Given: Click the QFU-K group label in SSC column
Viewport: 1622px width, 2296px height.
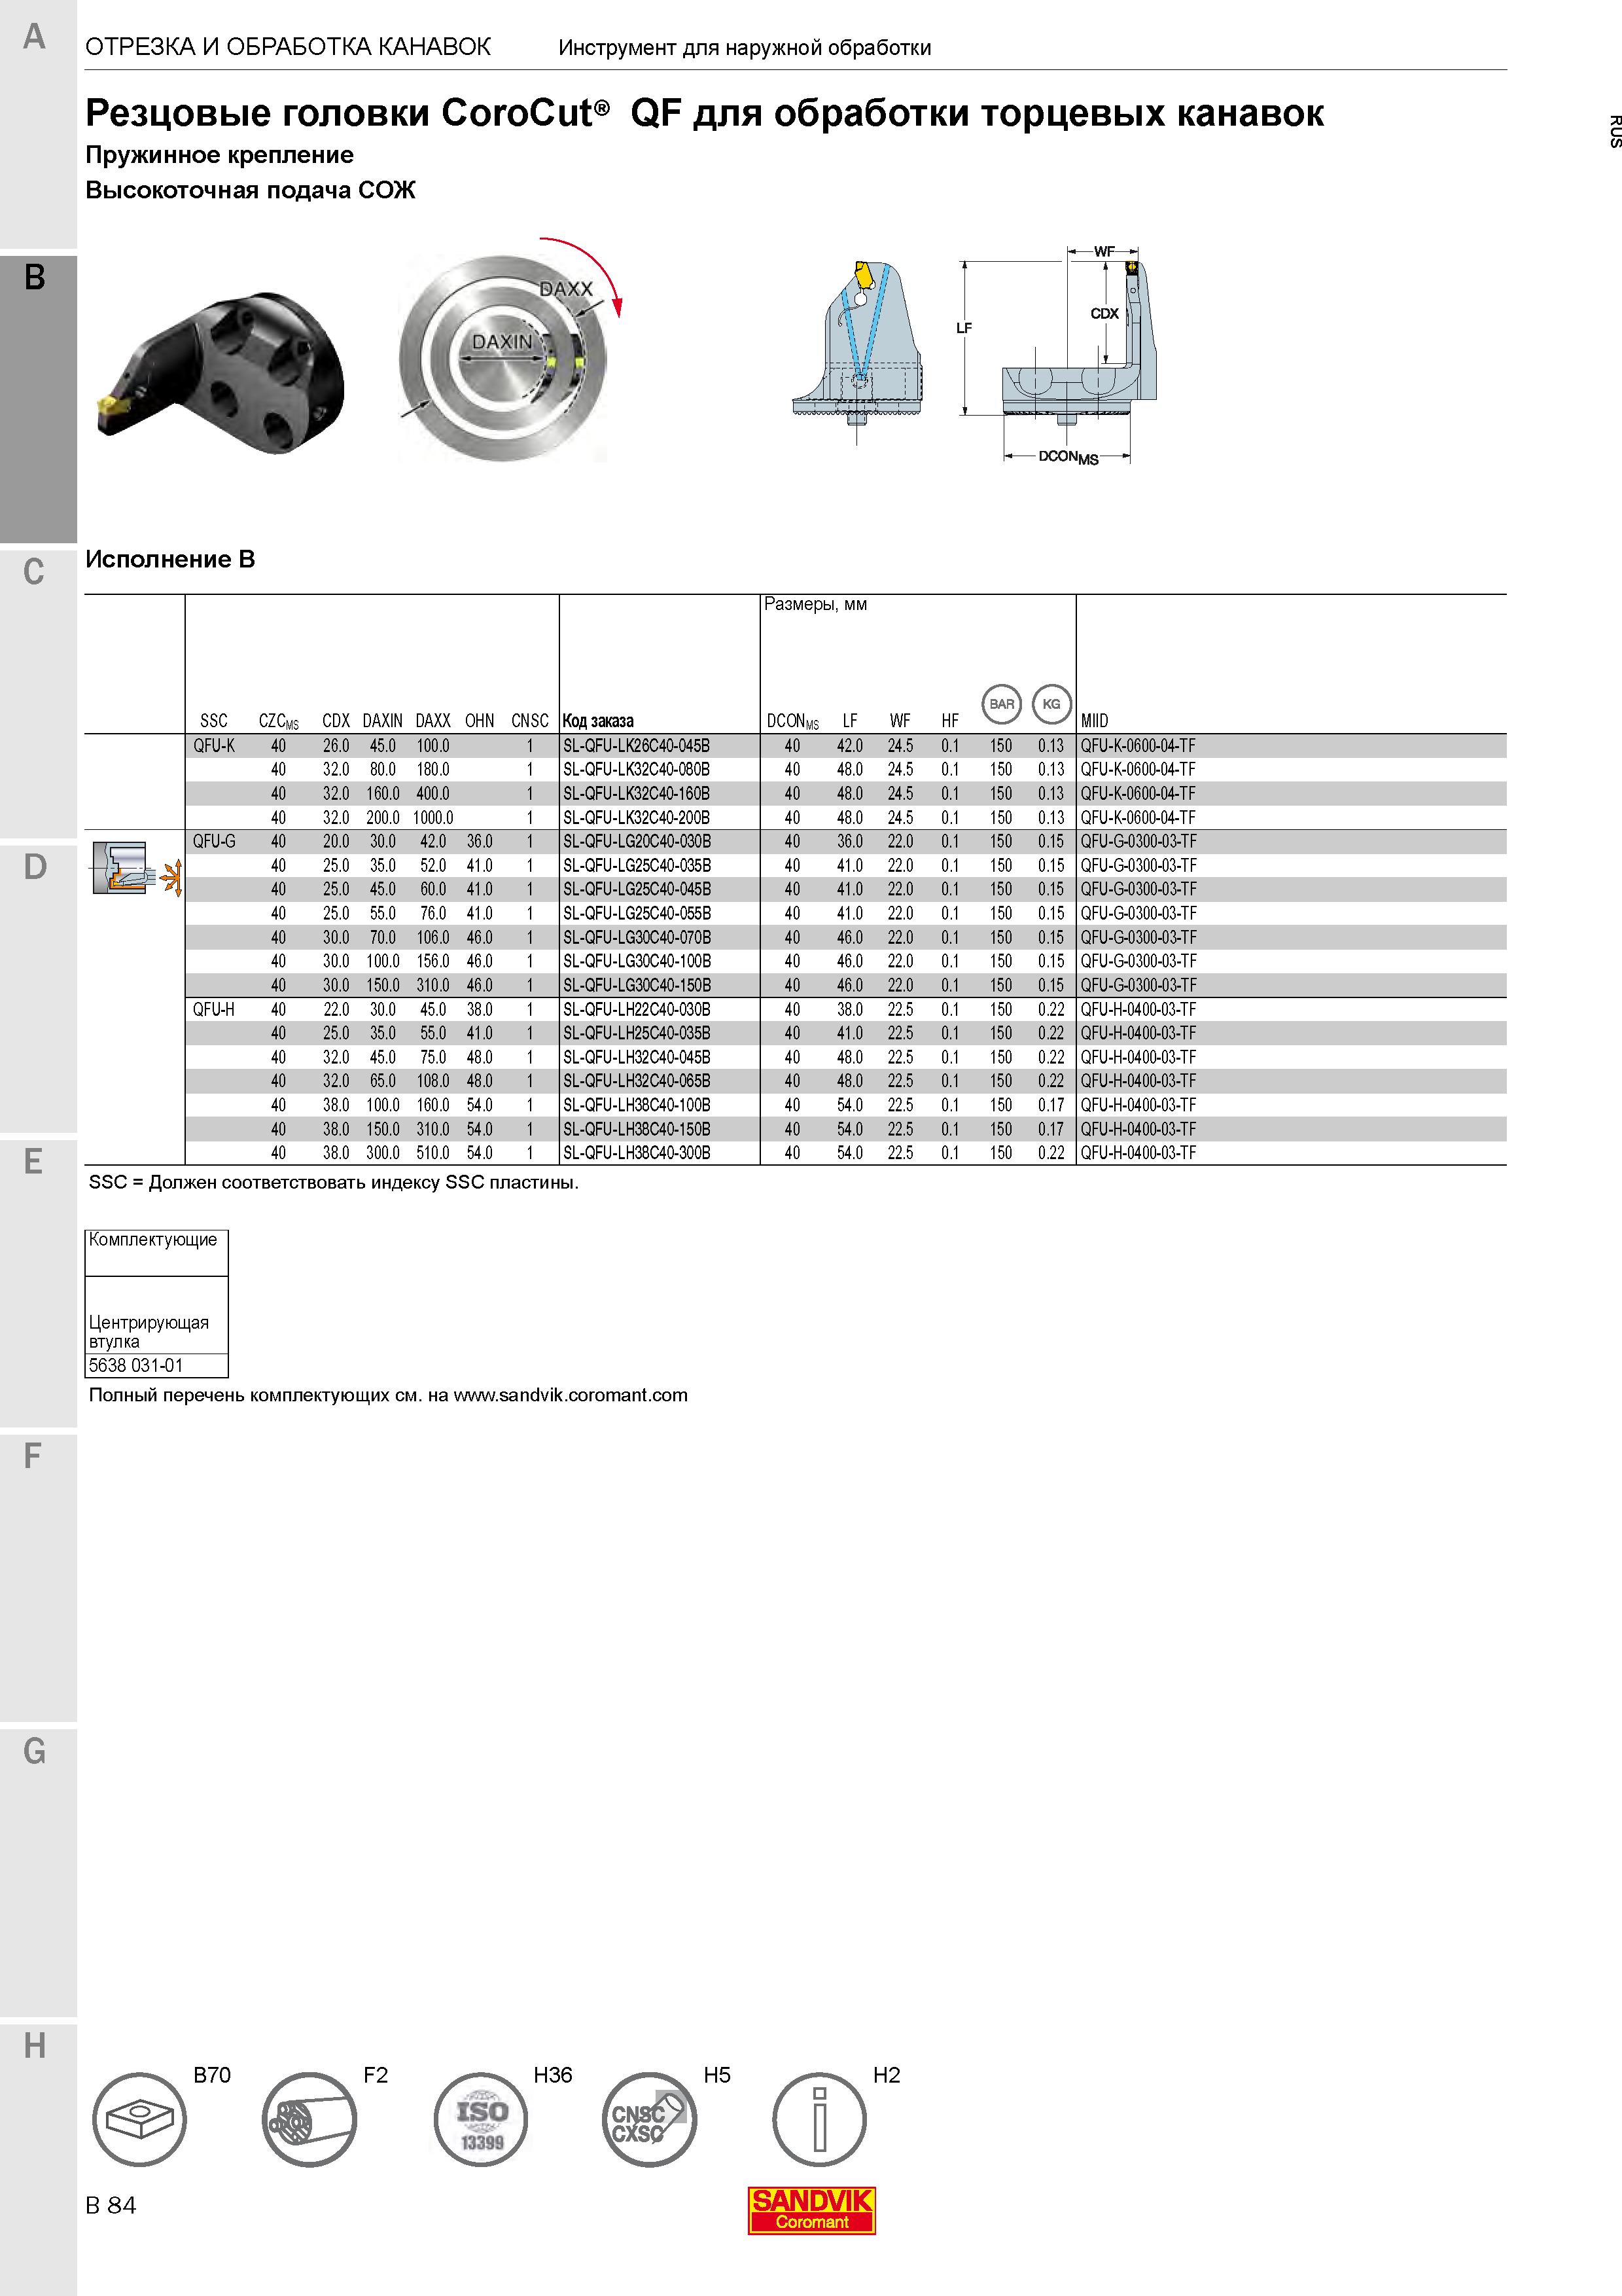Looking at the screenshot, I should (214, 746).
